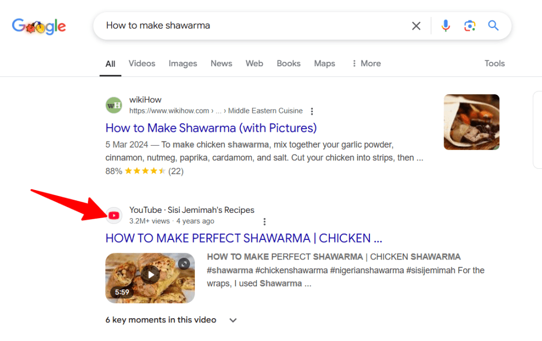Click the YouTube play icon next to Sisi Jemimah's Recipes
542x341 pixels.
[x=114, y=215]
